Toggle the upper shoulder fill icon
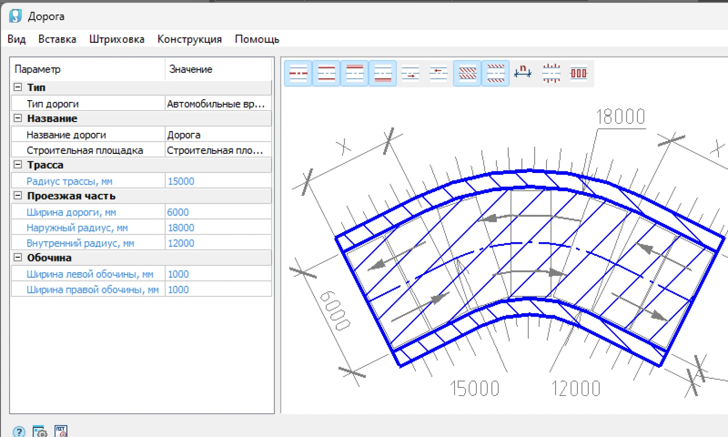This screenshot has height=437, width=728. (354, 74)
